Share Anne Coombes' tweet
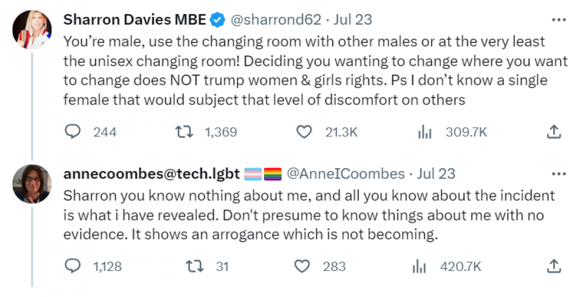Viewport: 583px width, 297px height. pyautogui.click(x=553, y=266)
